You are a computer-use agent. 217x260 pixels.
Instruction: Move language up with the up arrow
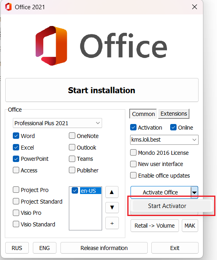click(x=112, y=192)
